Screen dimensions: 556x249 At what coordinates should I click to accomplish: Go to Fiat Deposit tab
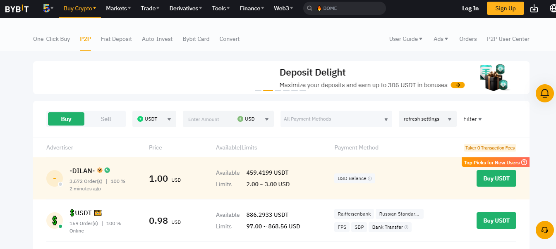point(116,39)
